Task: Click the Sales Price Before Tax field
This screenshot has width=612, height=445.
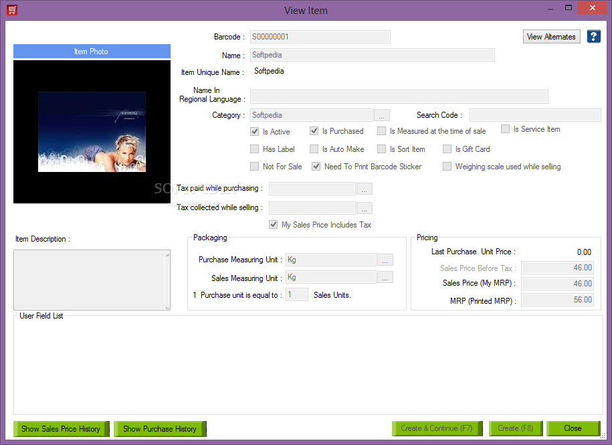Action: pos(557,268)
